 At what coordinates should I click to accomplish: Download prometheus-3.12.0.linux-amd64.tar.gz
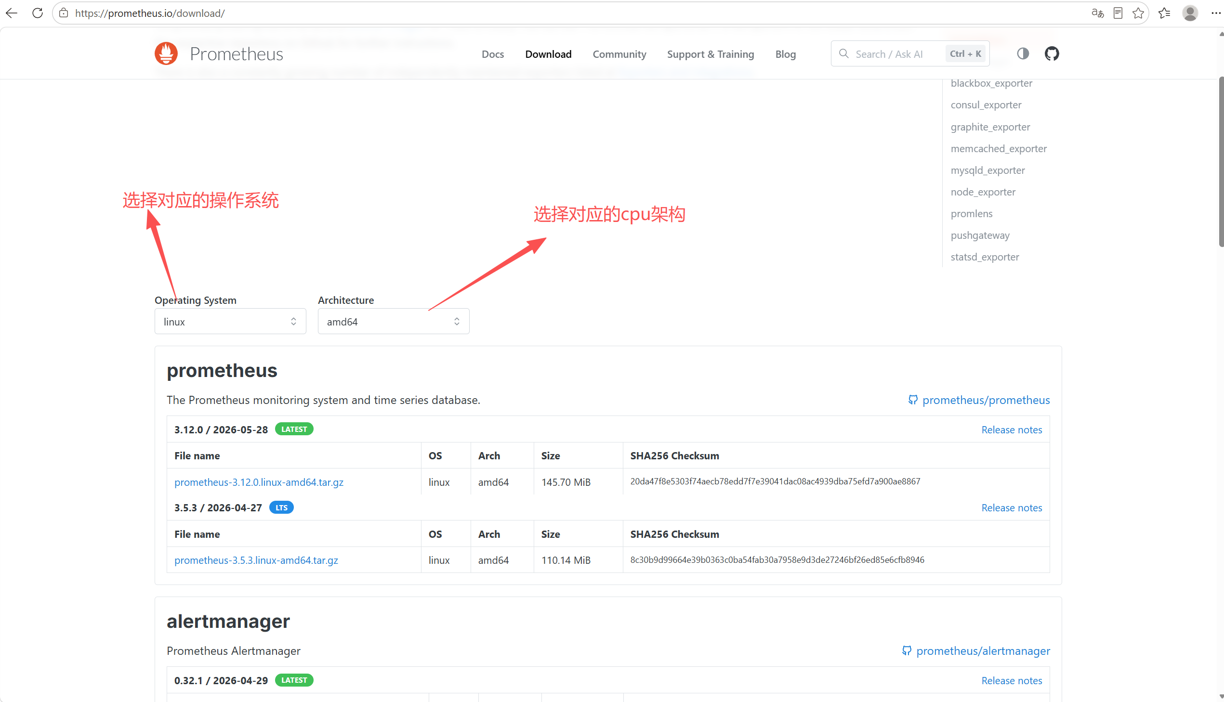(x=259, y=482)
